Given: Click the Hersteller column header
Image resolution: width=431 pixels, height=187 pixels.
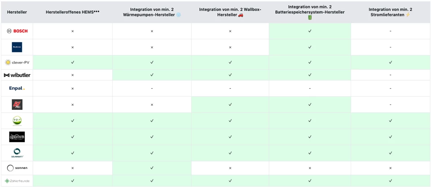Looking at the screenshot, I should 17,12.
